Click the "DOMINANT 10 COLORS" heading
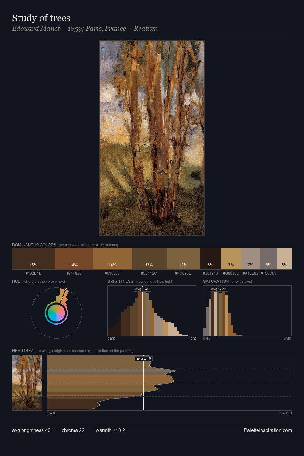 [x=34, y=245]
